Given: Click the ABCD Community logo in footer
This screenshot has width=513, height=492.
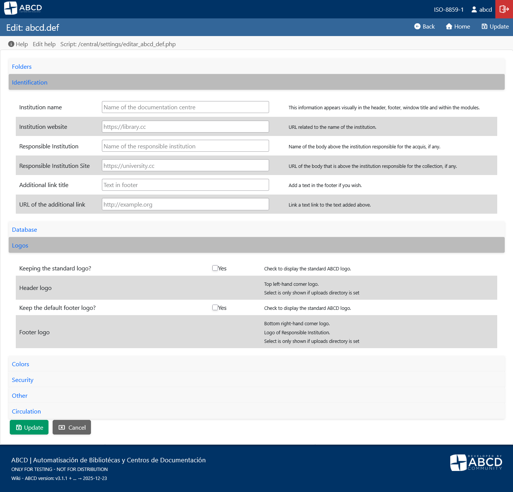Looking at the screenshot, I should coord(476,462).
